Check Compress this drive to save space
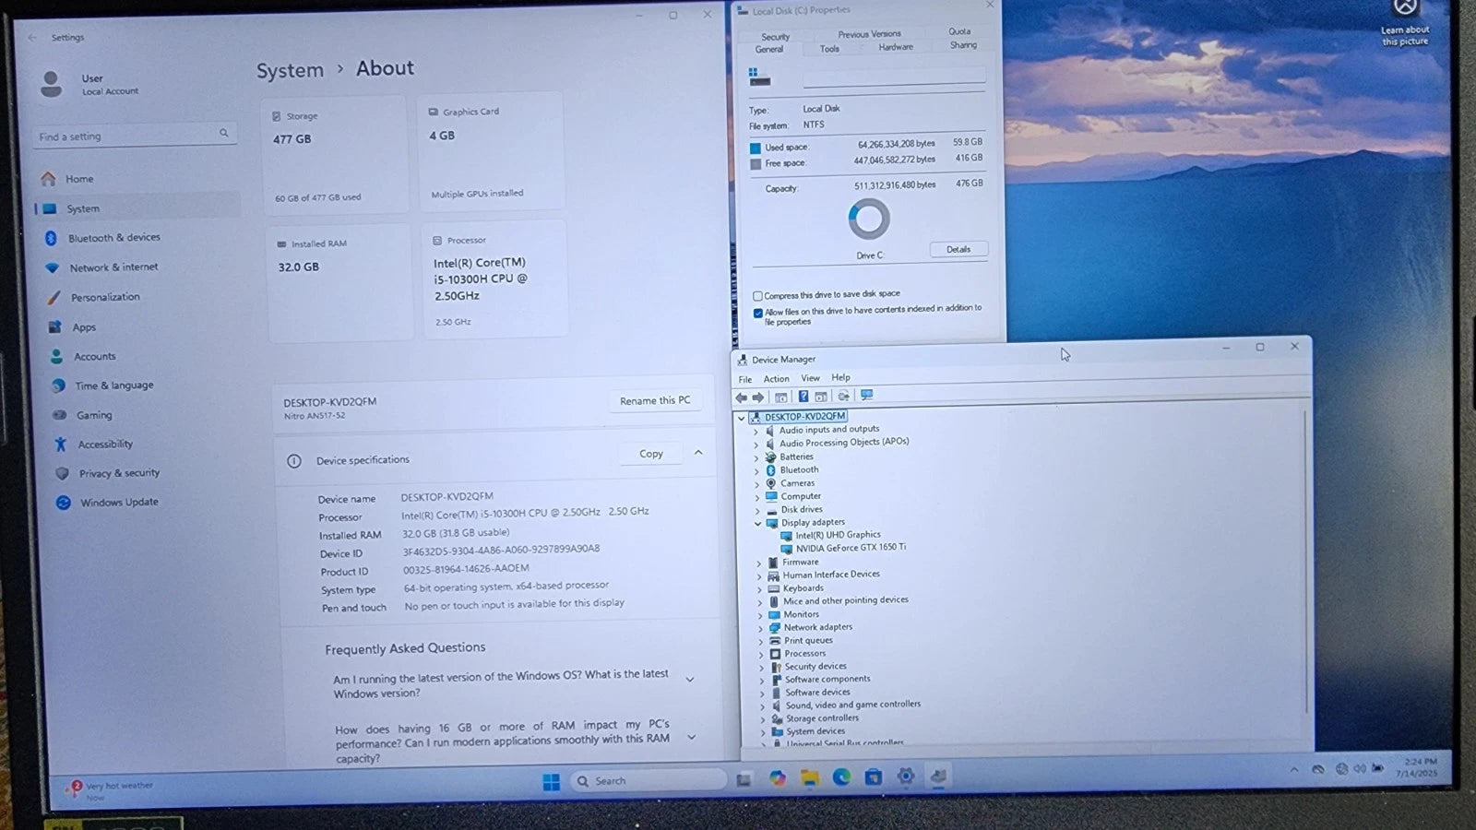 (x=757, y=296)
